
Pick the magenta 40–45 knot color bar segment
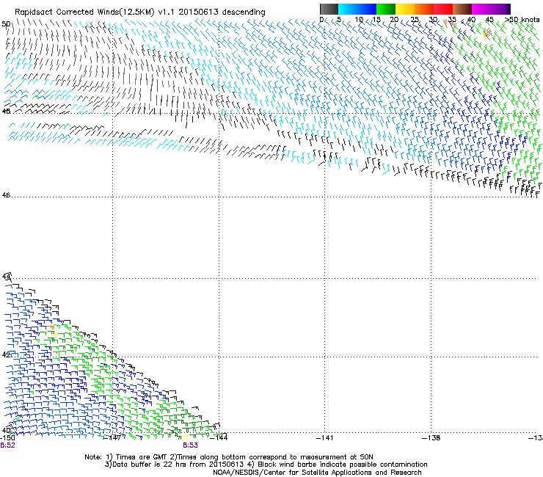pyautogui.click(x=481, y=9)
